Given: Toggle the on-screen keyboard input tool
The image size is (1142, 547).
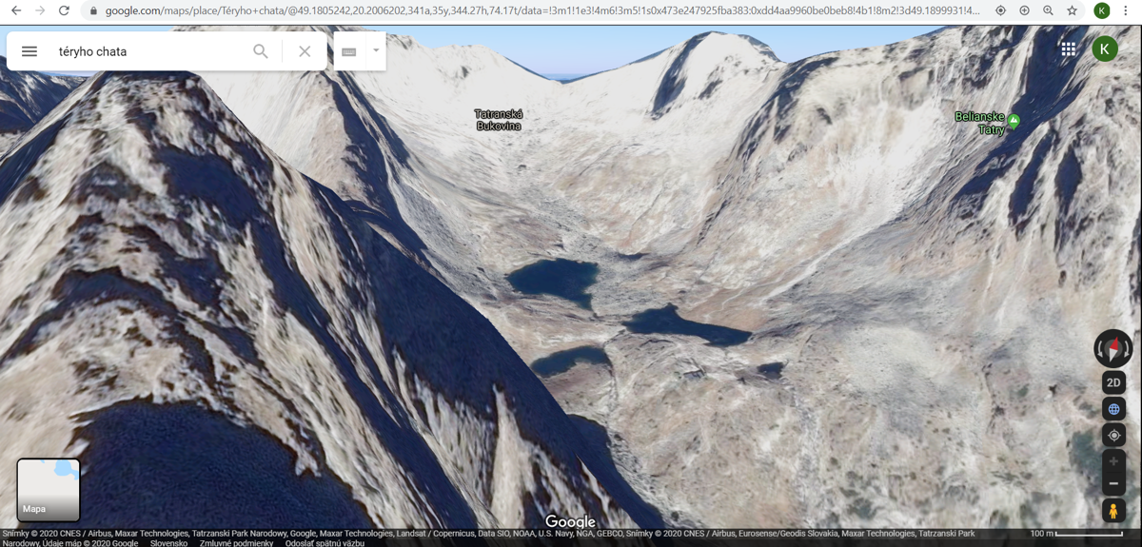Looking at the screenshot, I should [349, 51].
